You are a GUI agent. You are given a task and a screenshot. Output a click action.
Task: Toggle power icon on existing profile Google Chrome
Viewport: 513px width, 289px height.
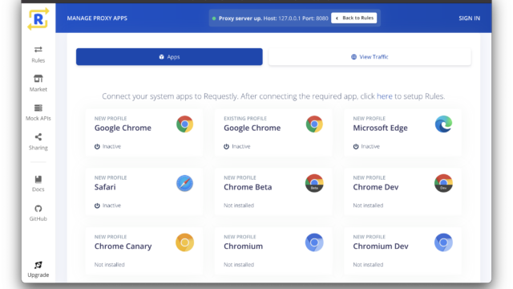coord(226,146)
